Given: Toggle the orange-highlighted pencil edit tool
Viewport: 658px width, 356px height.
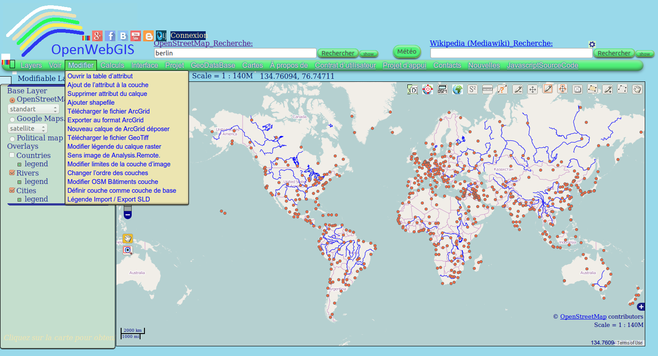Looking at the screenshot, I should coord(547,89).
